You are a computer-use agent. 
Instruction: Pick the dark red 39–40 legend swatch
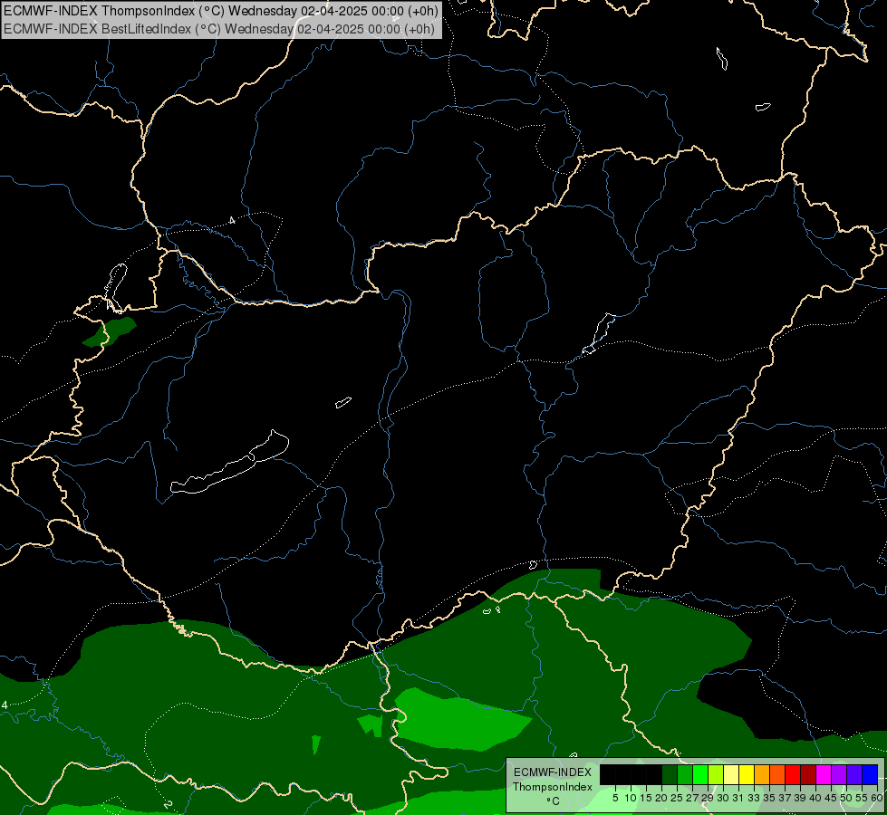(x=808, y=774)
